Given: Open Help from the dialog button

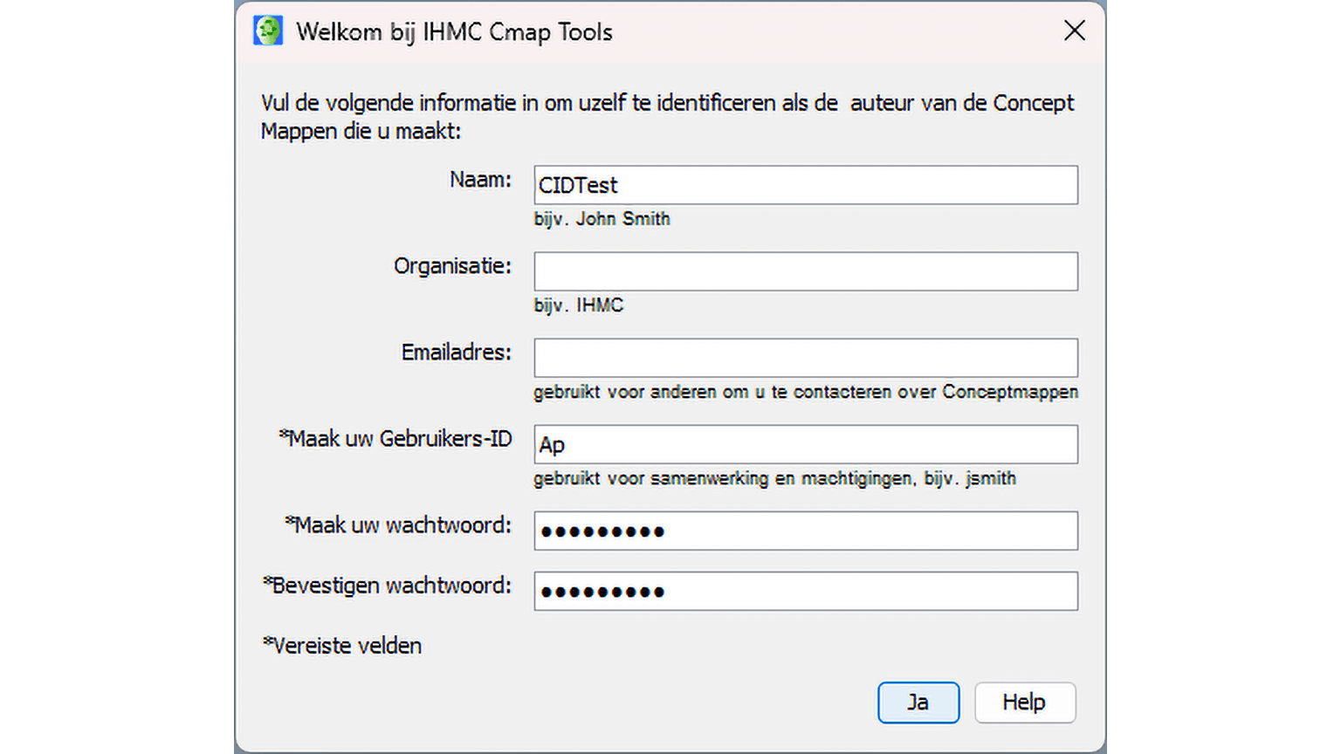Looking at the screenshot, I should [1024, 703].
